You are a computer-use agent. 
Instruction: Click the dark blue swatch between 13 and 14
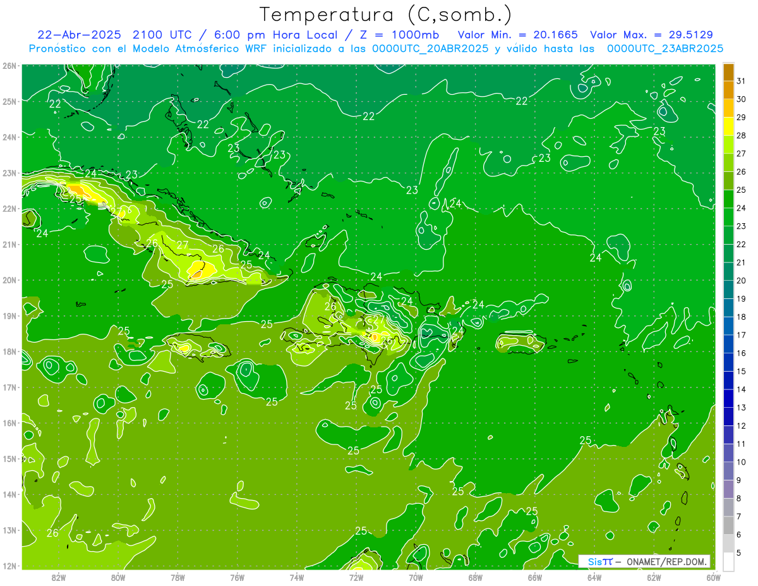pyautogui.click(x=728, y=398)
